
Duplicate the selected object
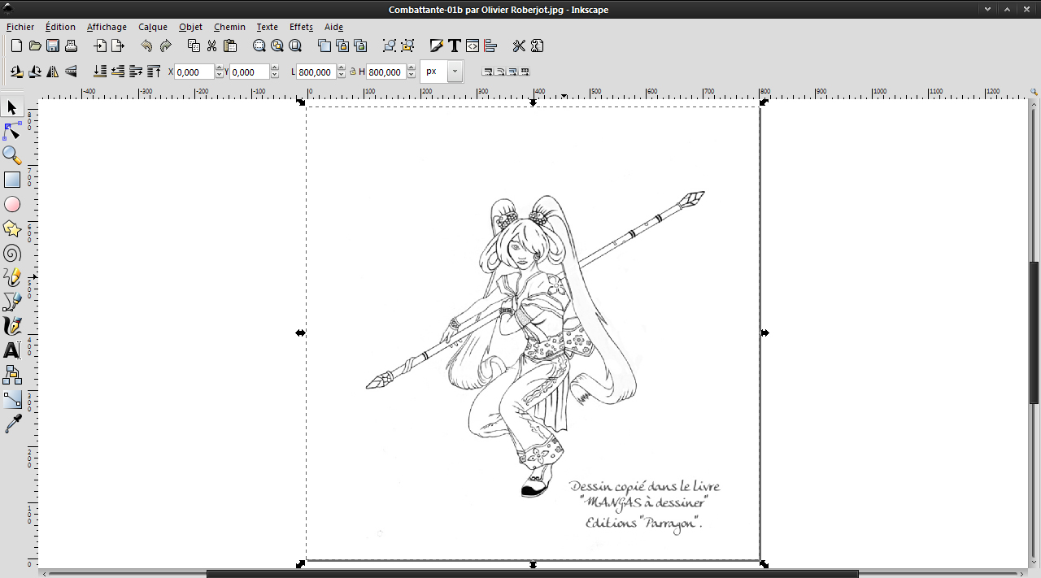pos(324,46)
